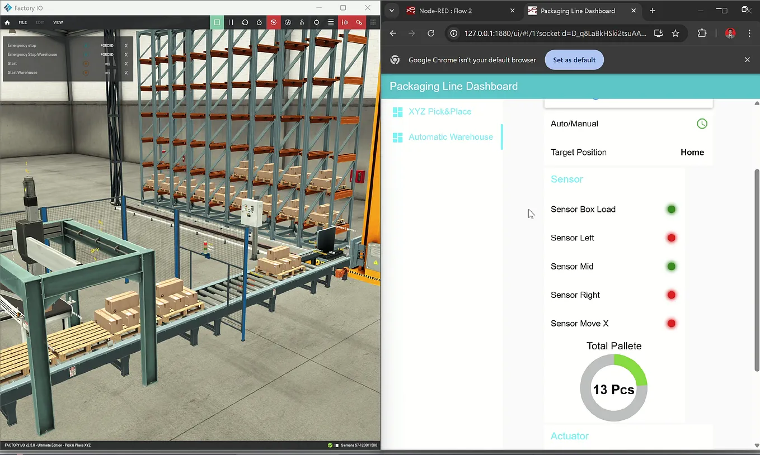Click the fan-shaped camera icon

[x=288, y=22]
